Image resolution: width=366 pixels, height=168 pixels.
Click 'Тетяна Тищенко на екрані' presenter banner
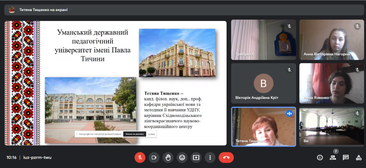[x=43, y=10]
